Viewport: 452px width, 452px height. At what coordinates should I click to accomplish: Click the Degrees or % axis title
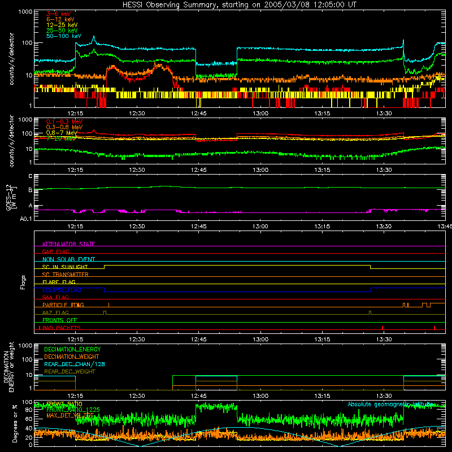click(x=15, y=423)
